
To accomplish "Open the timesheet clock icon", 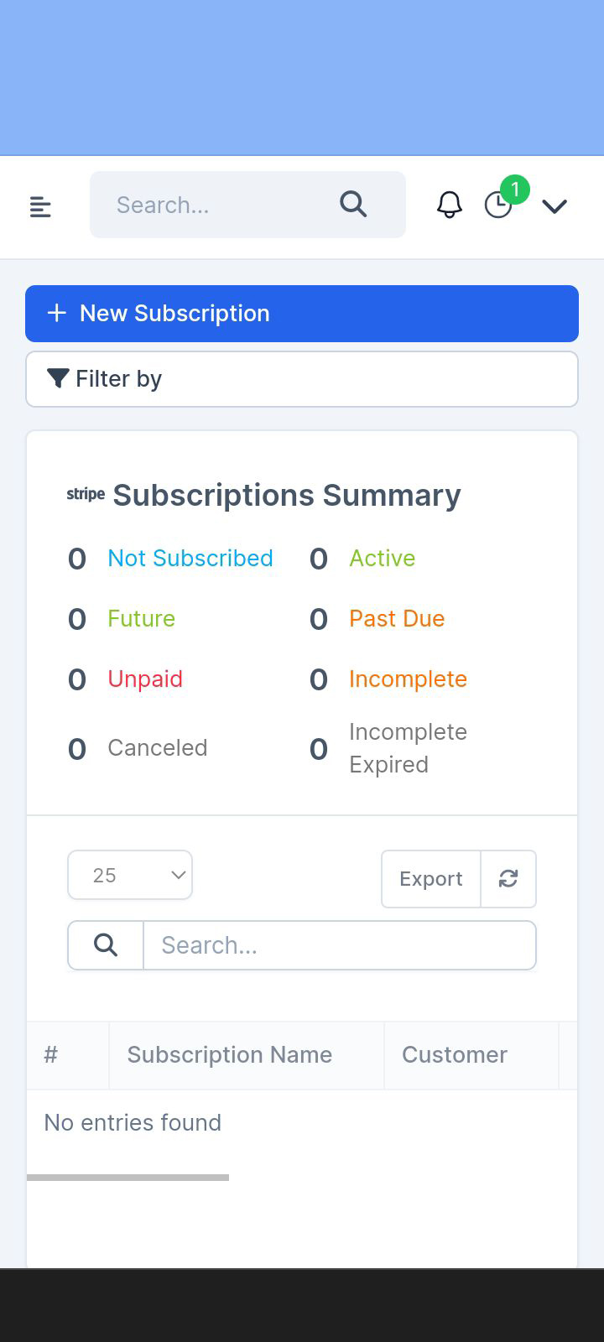I will pos(498,205).
